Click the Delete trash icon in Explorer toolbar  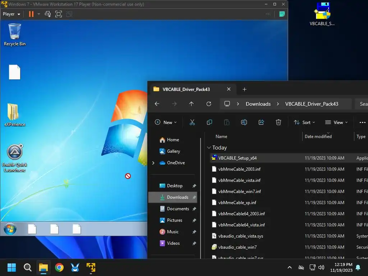point(279,122)
